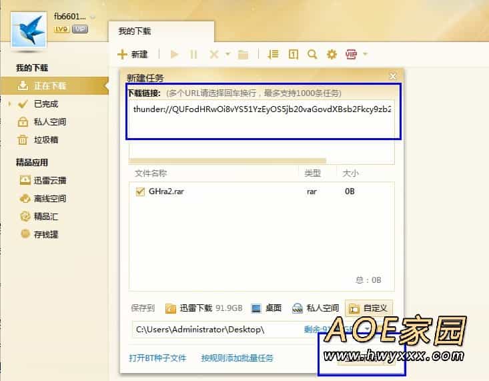Click the search magnifier icon in the toolbar
The image size is (489, 381).
(x=312, y=54)
